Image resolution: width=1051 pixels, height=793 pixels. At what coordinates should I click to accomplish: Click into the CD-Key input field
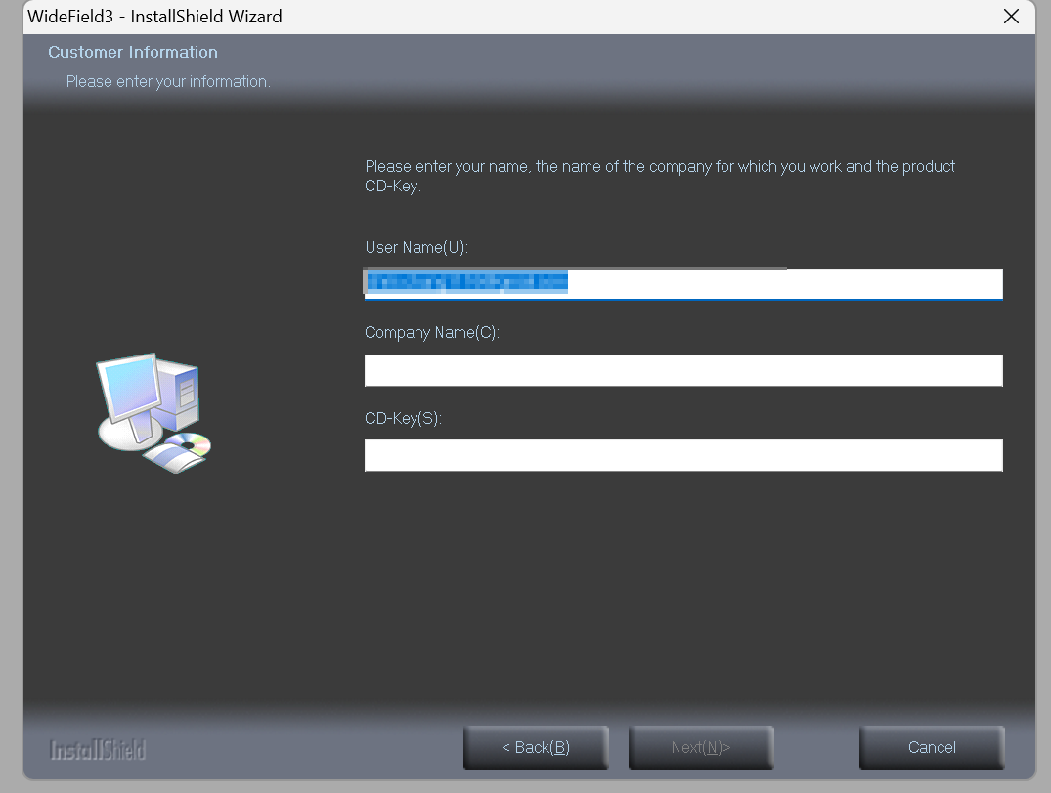tap(683, 455)
